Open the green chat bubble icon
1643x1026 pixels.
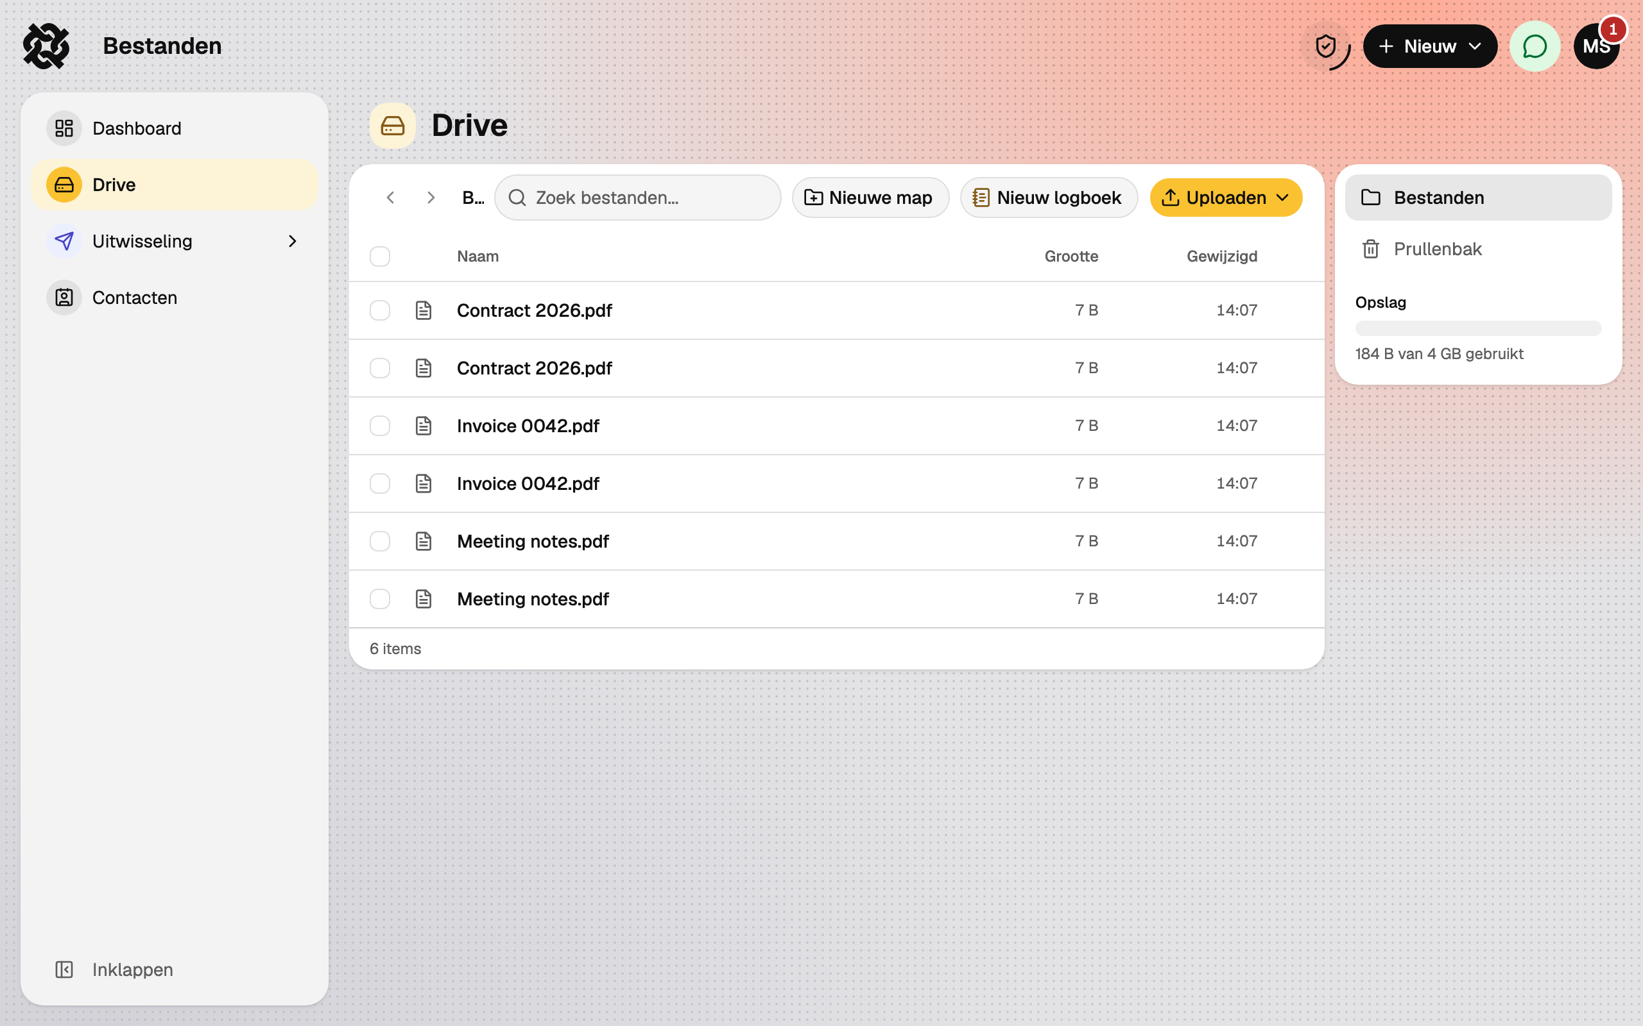pos(1535,46)
